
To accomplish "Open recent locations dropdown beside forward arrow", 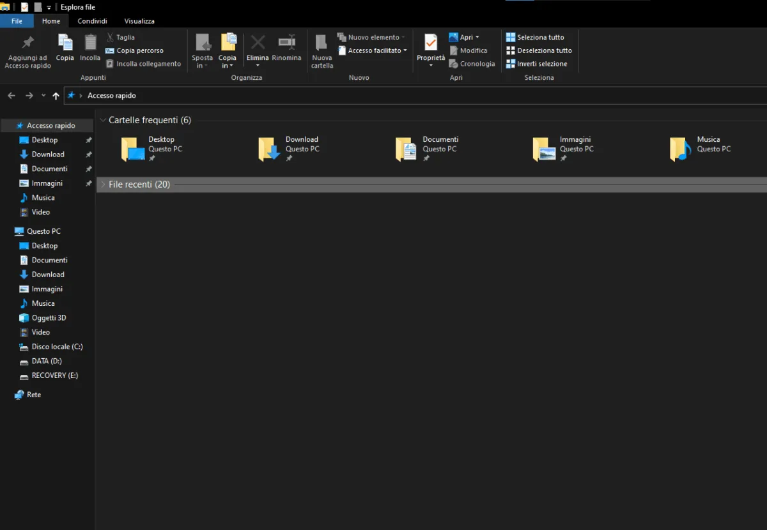I will pos(43,96).
